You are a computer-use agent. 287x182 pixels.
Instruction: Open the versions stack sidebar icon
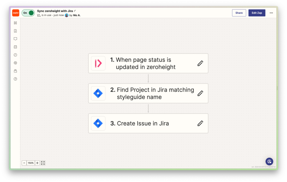[x=15, y=71]
